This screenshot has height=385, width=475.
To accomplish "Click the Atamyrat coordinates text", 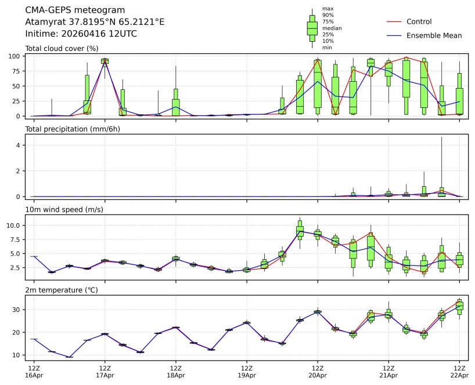I will [x=95, y=22].
